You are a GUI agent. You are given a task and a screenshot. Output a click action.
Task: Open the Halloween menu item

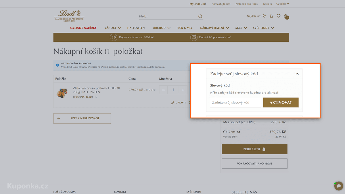tap(136, 28)
